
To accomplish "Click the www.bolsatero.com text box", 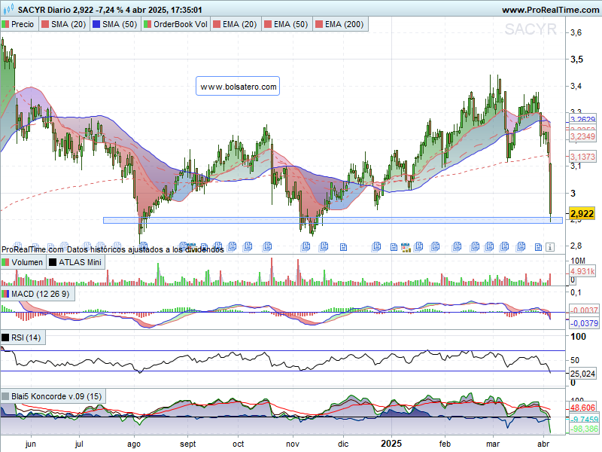I will coord(238,86).
